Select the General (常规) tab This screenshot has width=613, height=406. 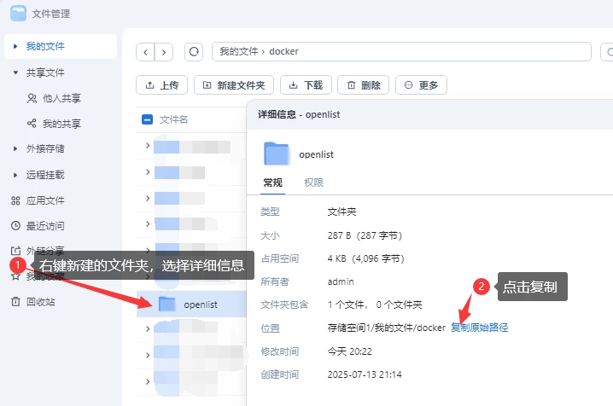click(271, 183)
